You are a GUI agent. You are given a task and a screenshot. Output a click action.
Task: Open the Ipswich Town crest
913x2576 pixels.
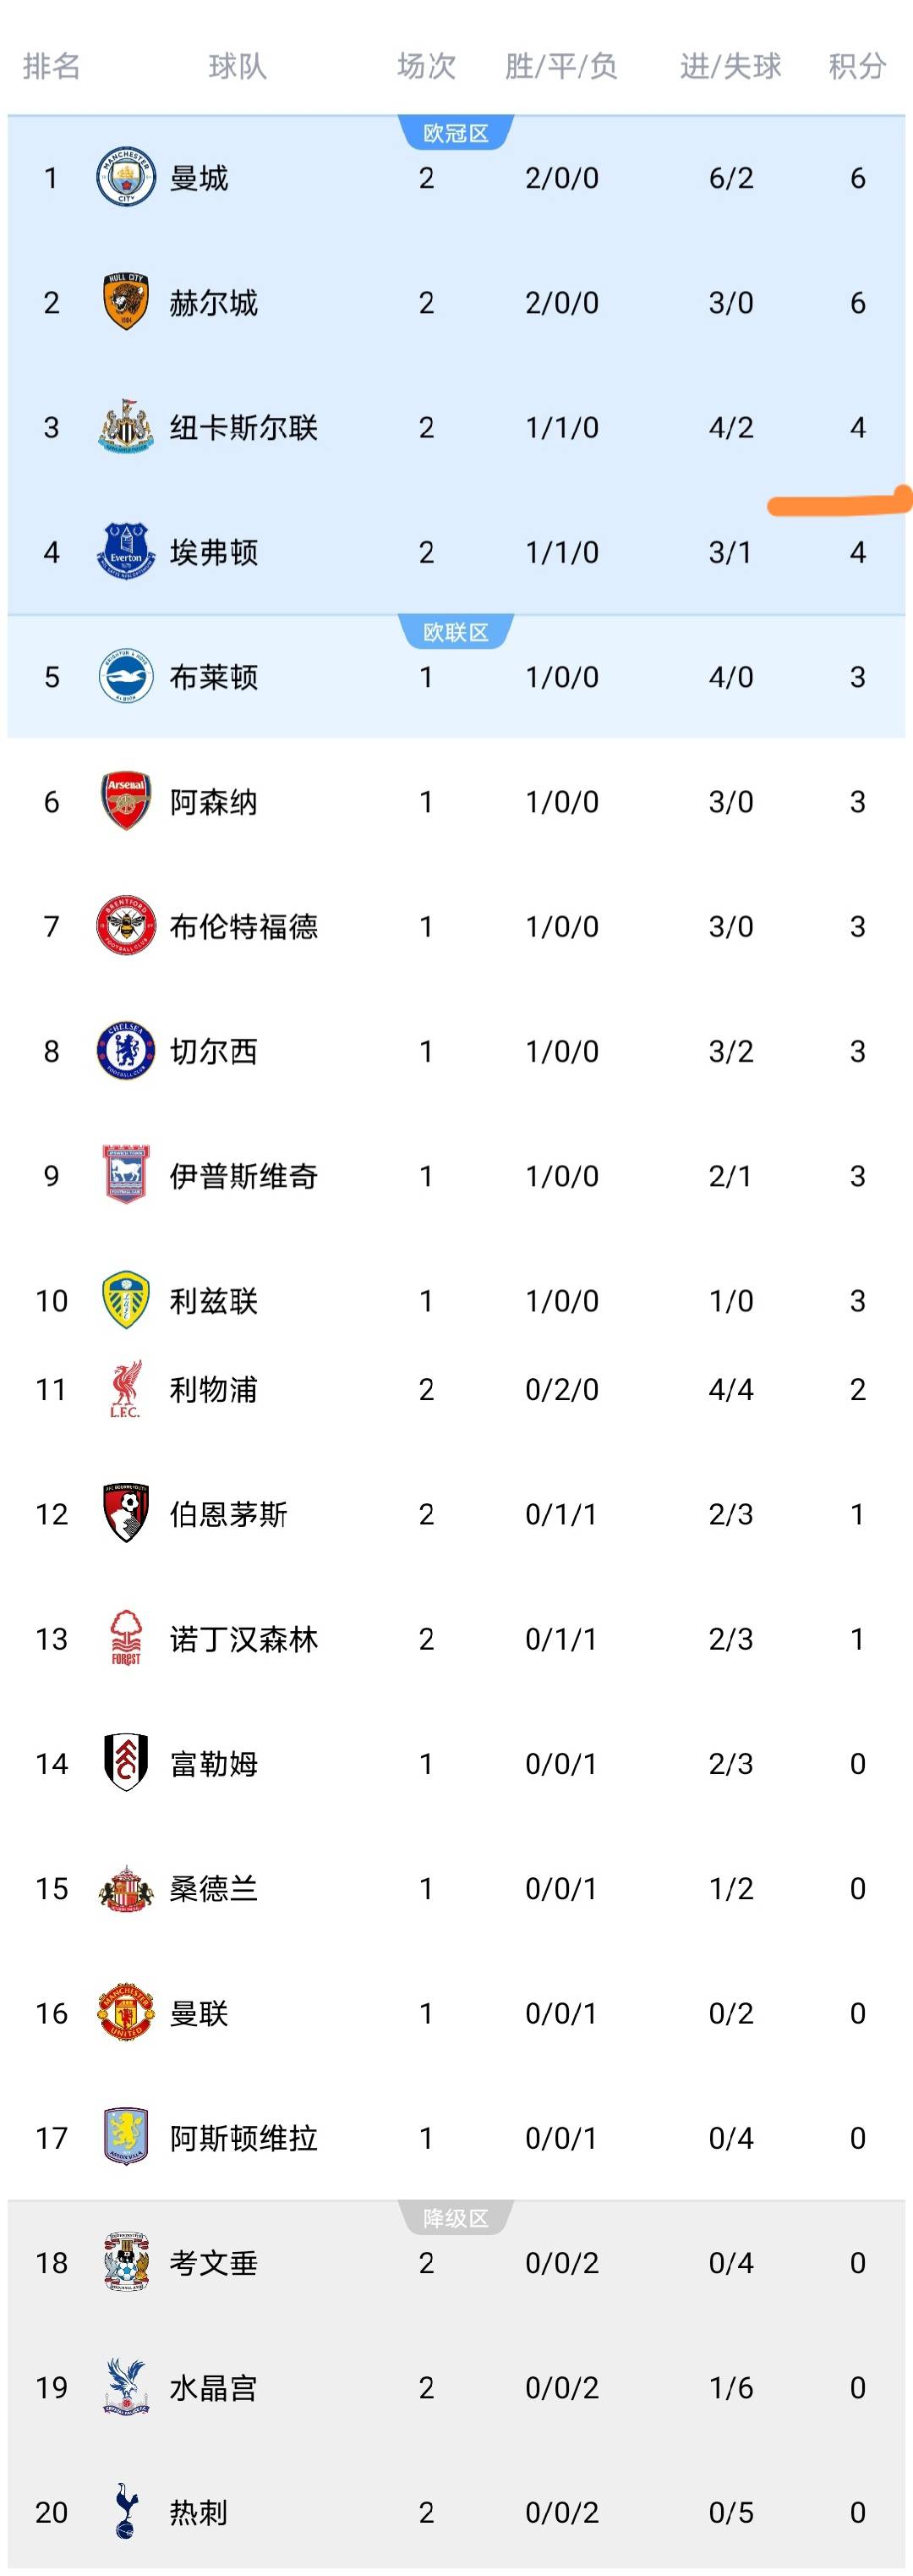click(126, 1175)
